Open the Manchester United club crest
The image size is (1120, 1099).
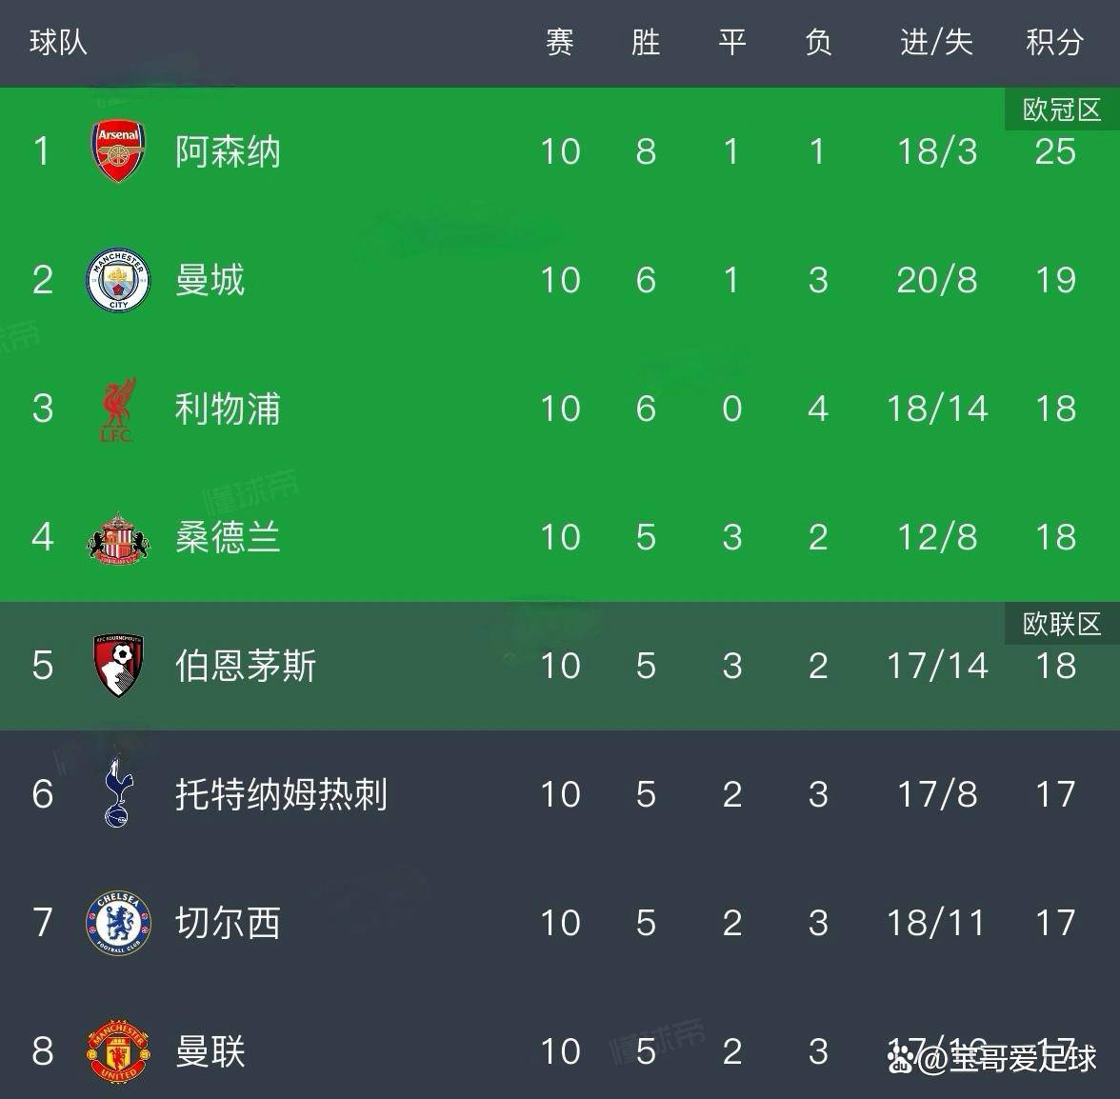pos(118,1050)
